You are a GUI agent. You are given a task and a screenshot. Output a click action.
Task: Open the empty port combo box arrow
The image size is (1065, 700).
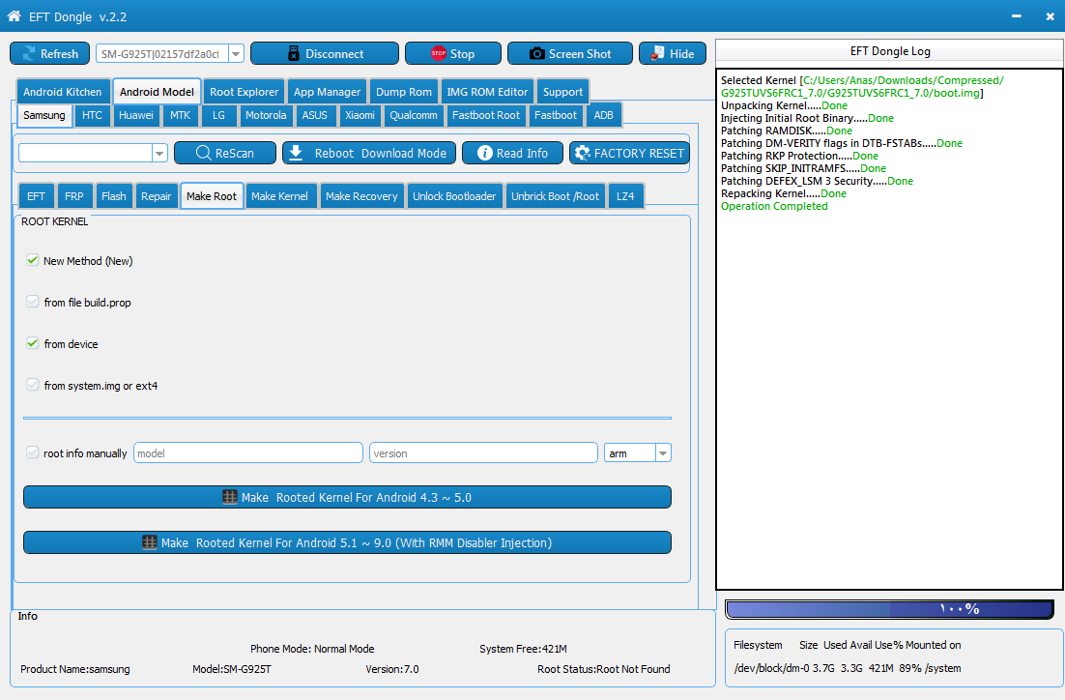coord(159,153)
